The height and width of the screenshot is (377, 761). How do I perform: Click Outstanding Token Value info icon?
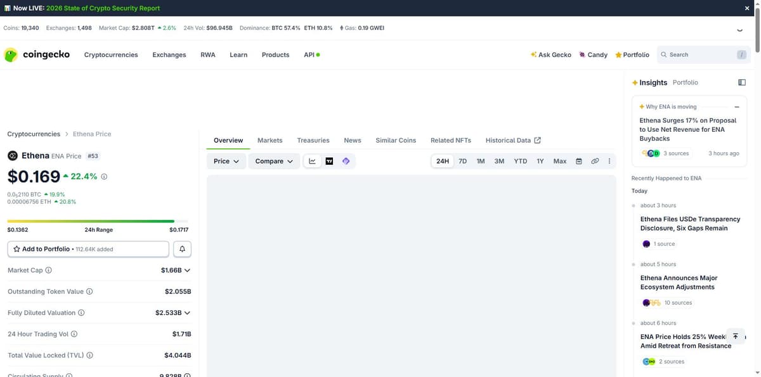pyautogui.click(x=89, y=292)
